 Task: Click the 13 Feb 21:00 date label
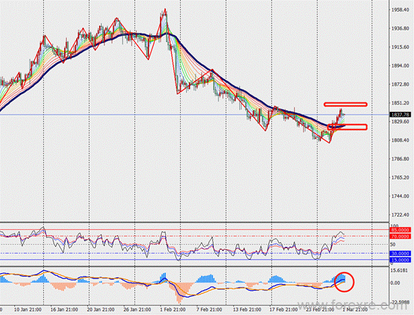point(247,310)
